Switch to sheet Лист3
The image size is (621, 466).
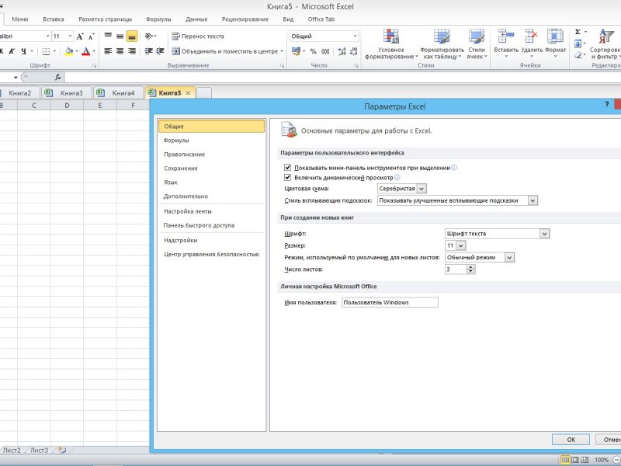pos(40,450)
